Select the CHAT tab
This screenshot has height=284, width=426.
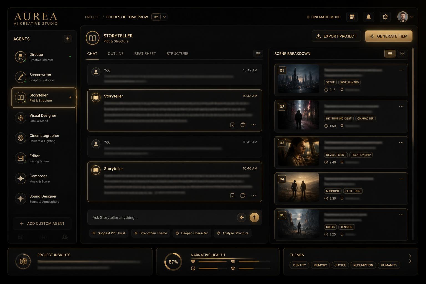pos(92,54)
